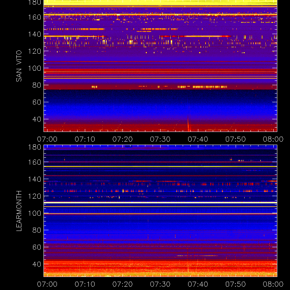Click 07:40 time label under Learmonth plot

point(198,284)
